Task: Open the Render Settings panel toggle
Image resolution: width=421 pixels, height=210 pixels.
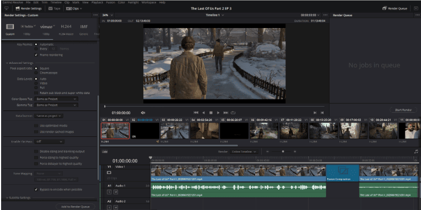Action: (x=29, y=9)
